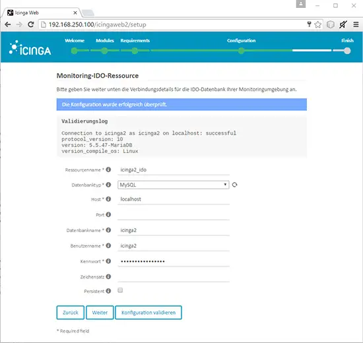
Task: Show info for Port field
Action: pos(108,214)
